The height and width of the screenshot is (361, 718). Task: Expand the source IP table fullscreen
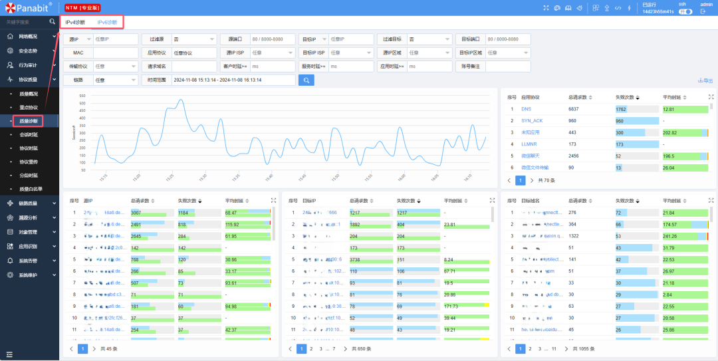[273, 200]
